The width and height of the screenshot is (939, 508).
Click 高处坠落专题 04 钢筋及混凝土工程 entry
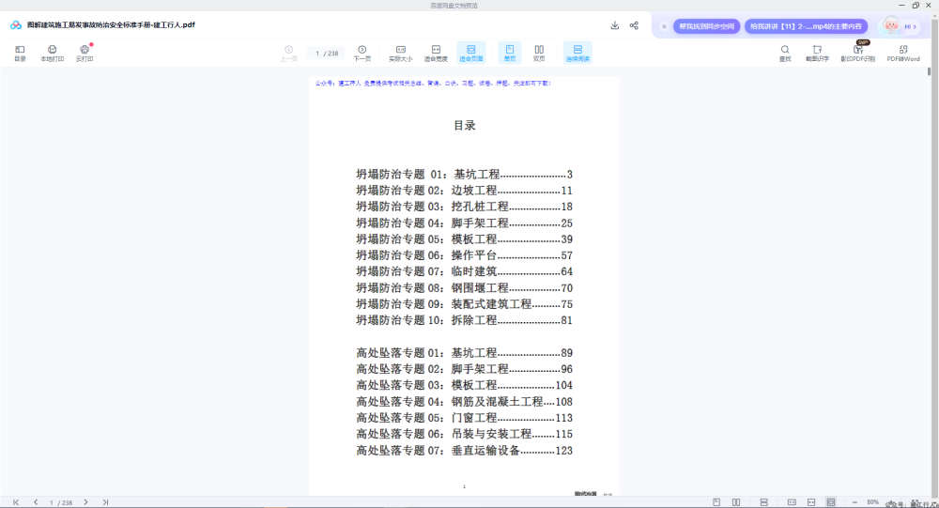(464, 401)
